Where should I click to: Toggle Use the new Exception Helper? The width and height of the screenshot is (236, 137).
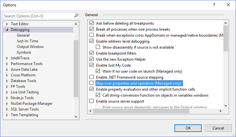[x=92, y=59]
